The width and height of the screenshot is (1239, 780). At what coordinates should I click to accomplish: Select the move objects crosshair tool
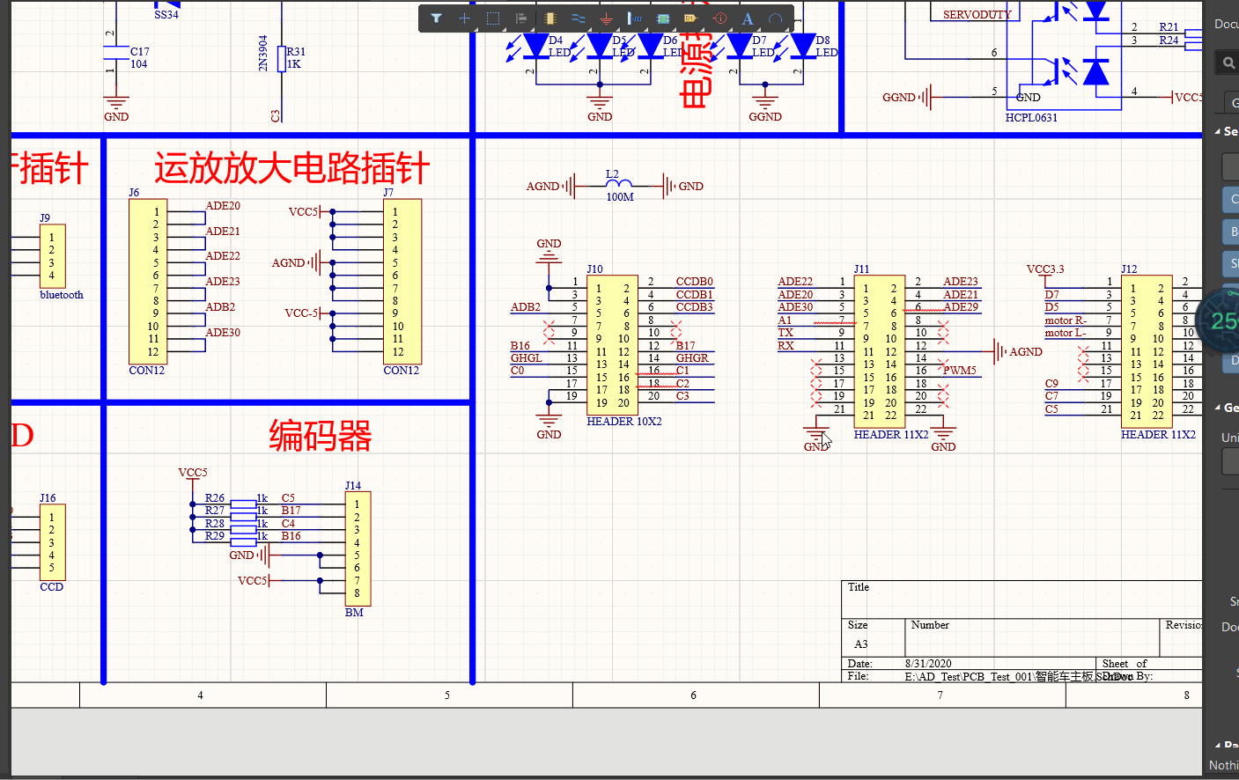point(464,18)
